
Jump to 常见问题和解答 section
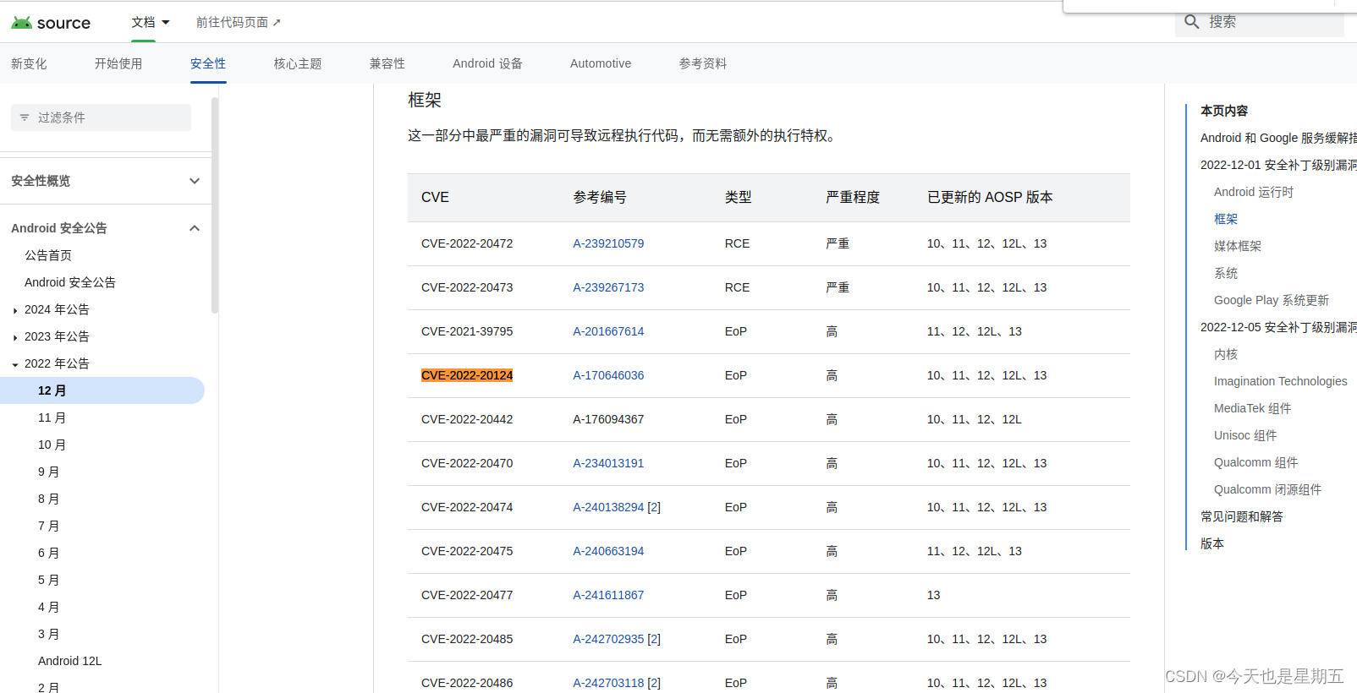click(x=1242, y=516)
